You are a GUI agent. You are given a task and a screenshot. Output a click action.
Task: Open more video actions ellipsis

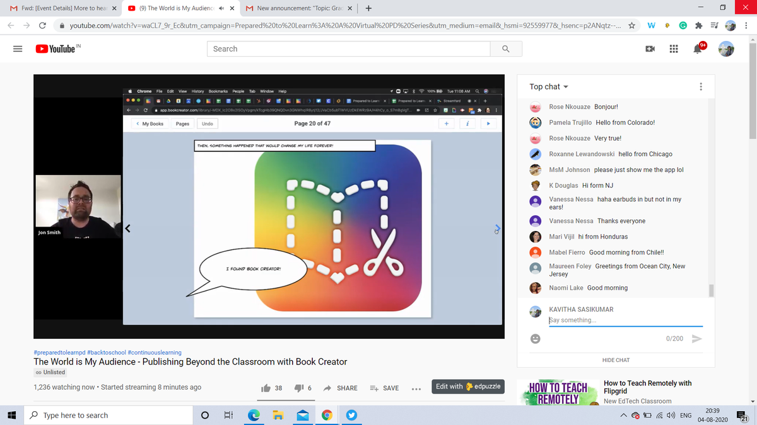pos(416,388)
